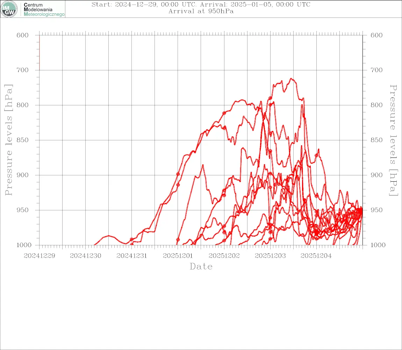Click the right axis value 1000
Viewport: 402px width, 350px height.
(379, 245)
